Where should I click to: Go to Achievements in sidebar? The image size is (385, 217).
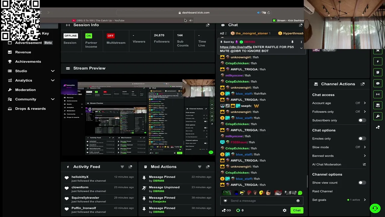pos(28,61)
